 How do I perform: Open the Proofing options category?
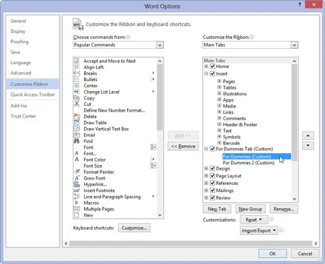(x=19, y=42)
